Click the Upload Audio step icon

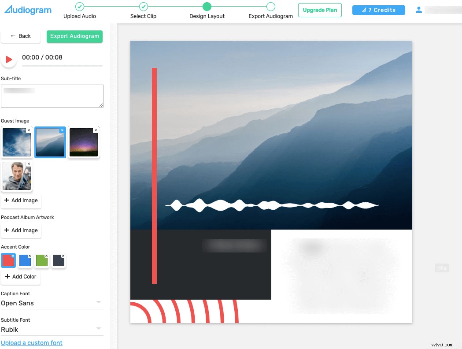click(79, 7)
